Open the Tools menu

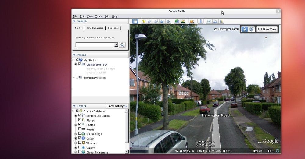[99, 16]
